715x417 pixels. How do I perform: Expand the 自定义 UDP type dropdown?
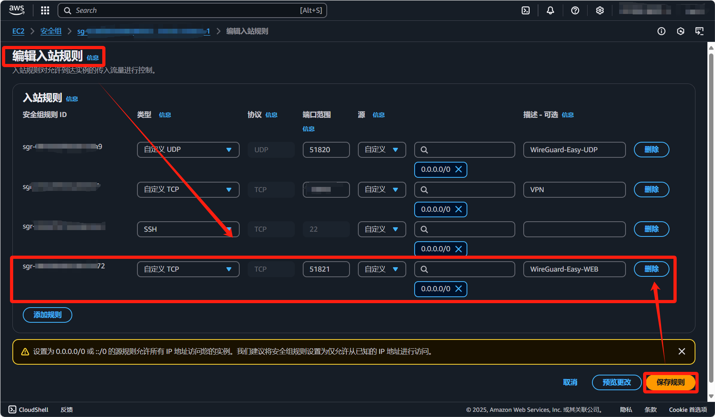point(188,150)
